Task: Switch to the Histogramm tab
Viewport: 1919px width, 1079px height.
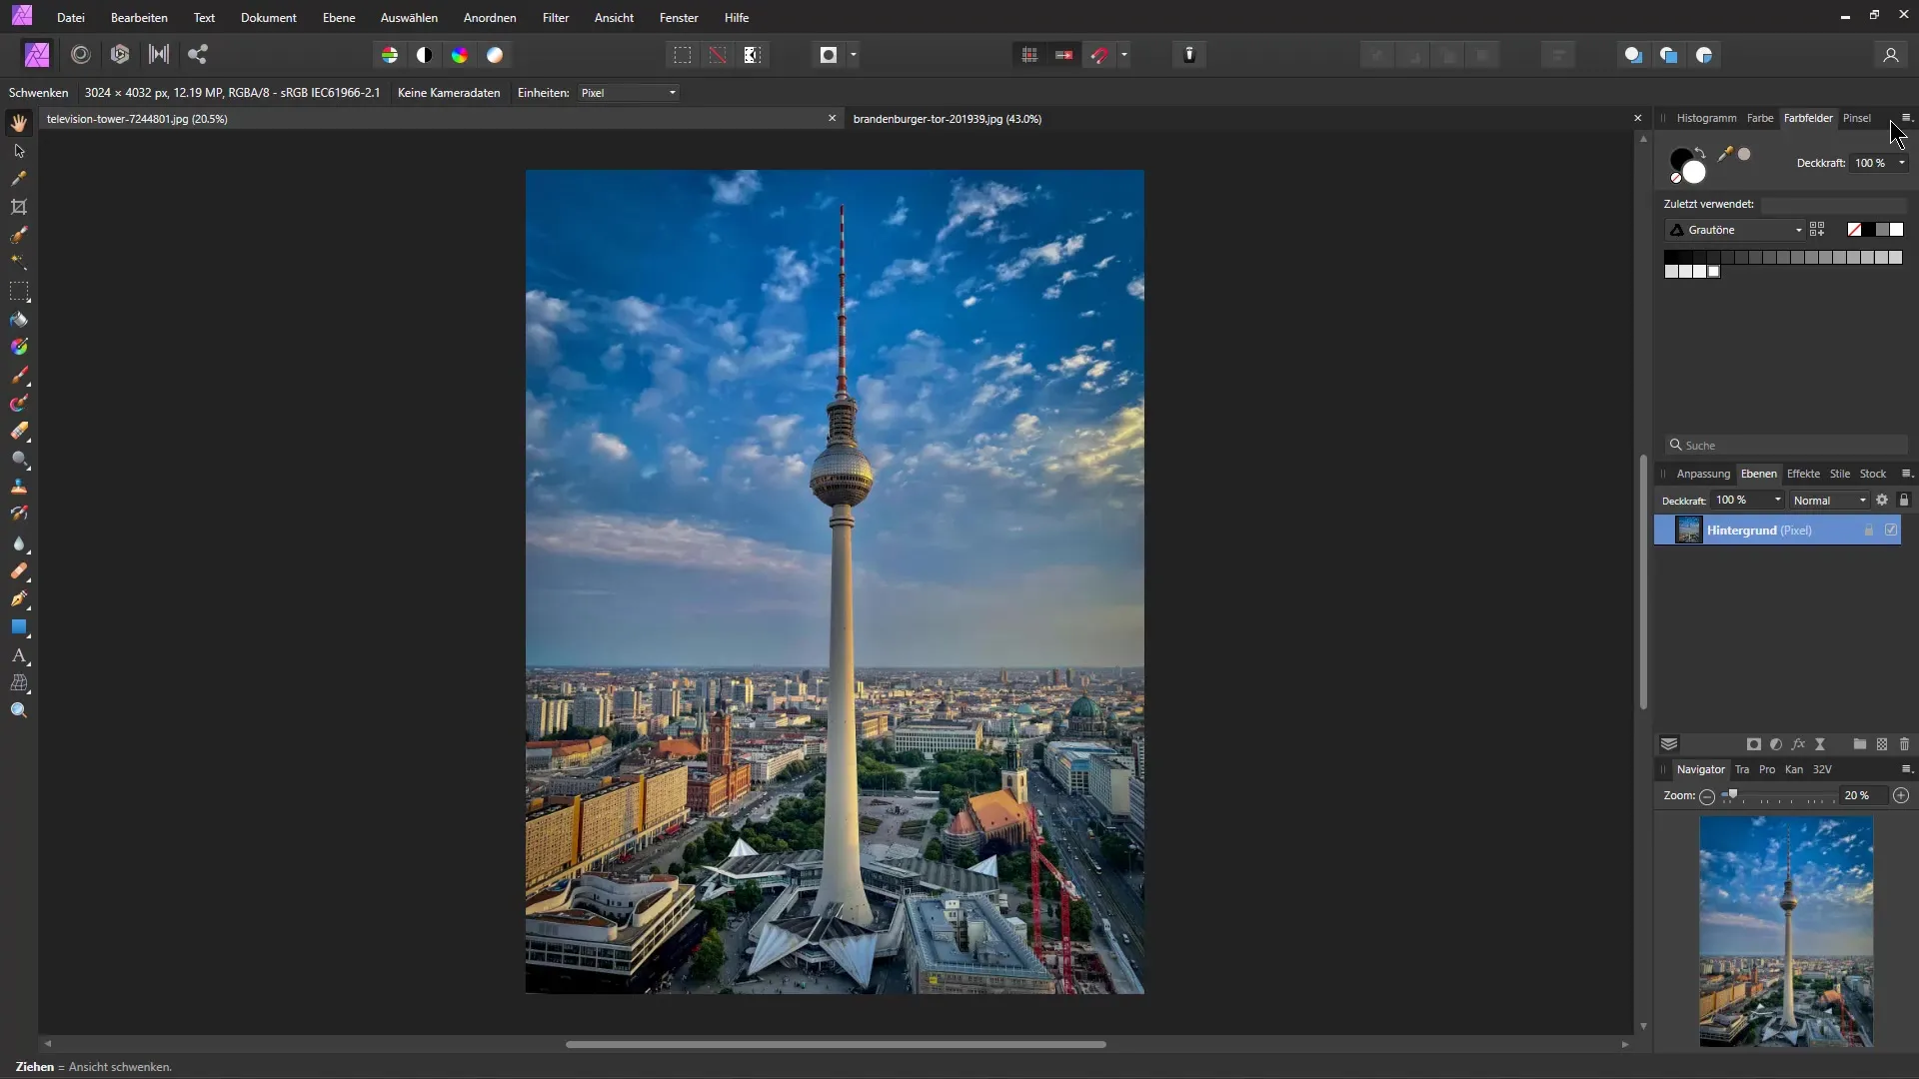Action: 1706,118
